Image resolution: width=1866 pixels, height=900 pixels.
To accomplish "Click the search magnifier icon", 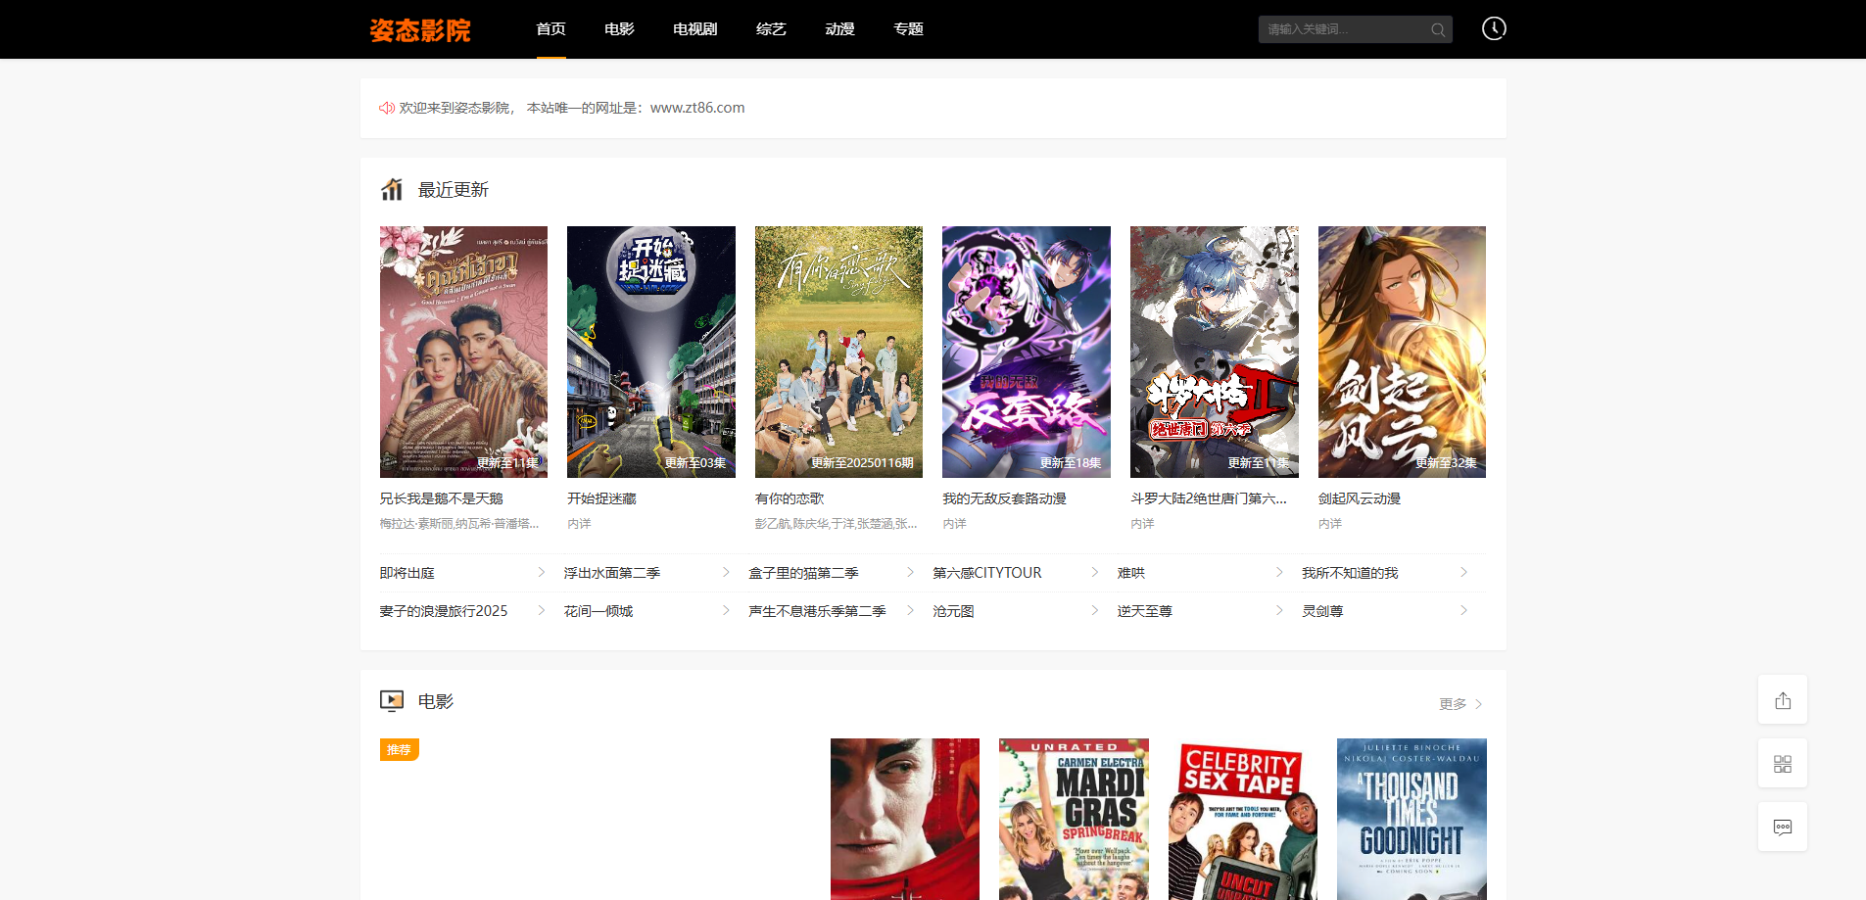I will pyautogui.click(x=1437, y=29).
